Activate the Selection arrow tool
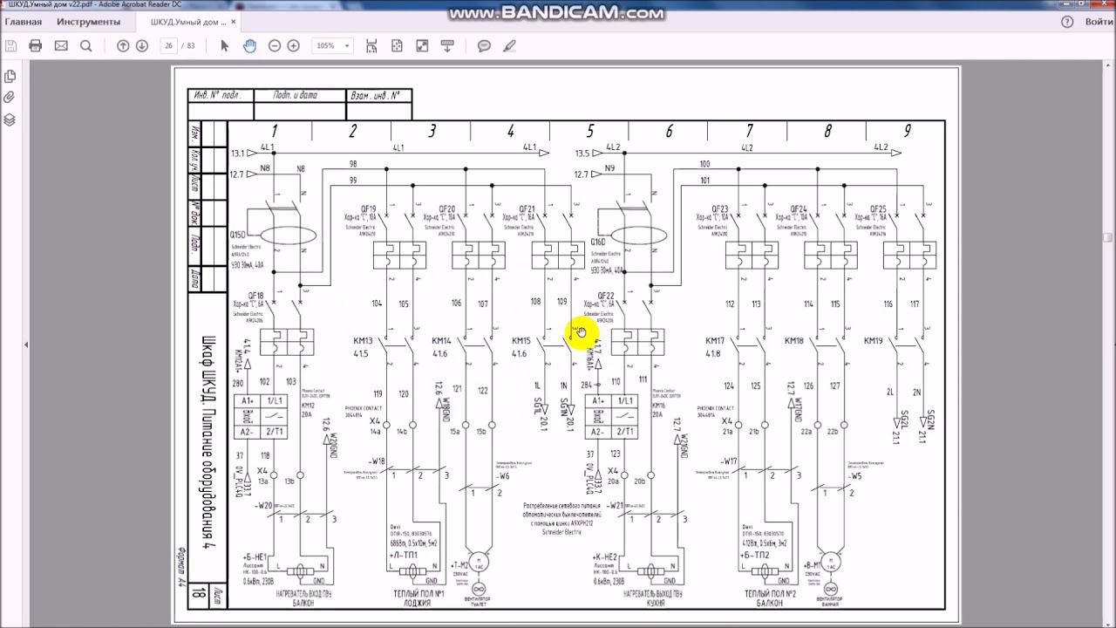This screenshot has height=628, width=1116. [x=224, y=45]
